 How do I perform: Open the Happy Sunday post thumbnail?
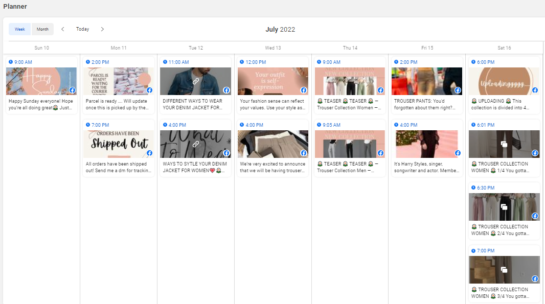coord(41,81)
